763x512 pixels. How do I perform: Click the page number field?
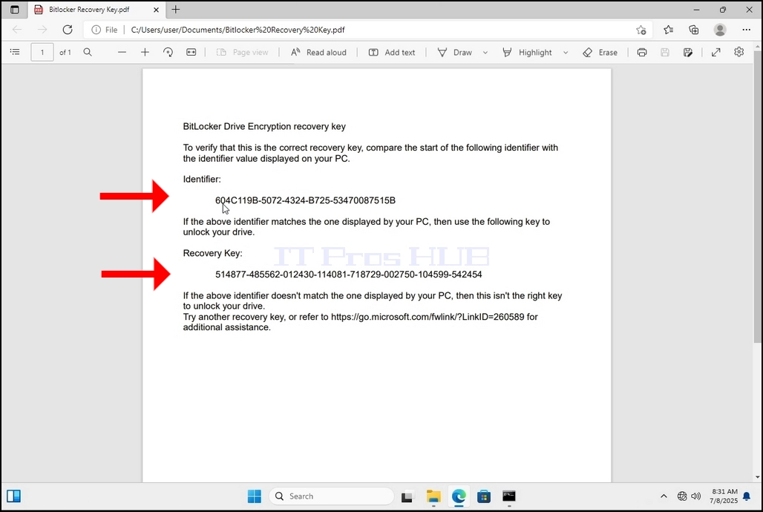42,52
